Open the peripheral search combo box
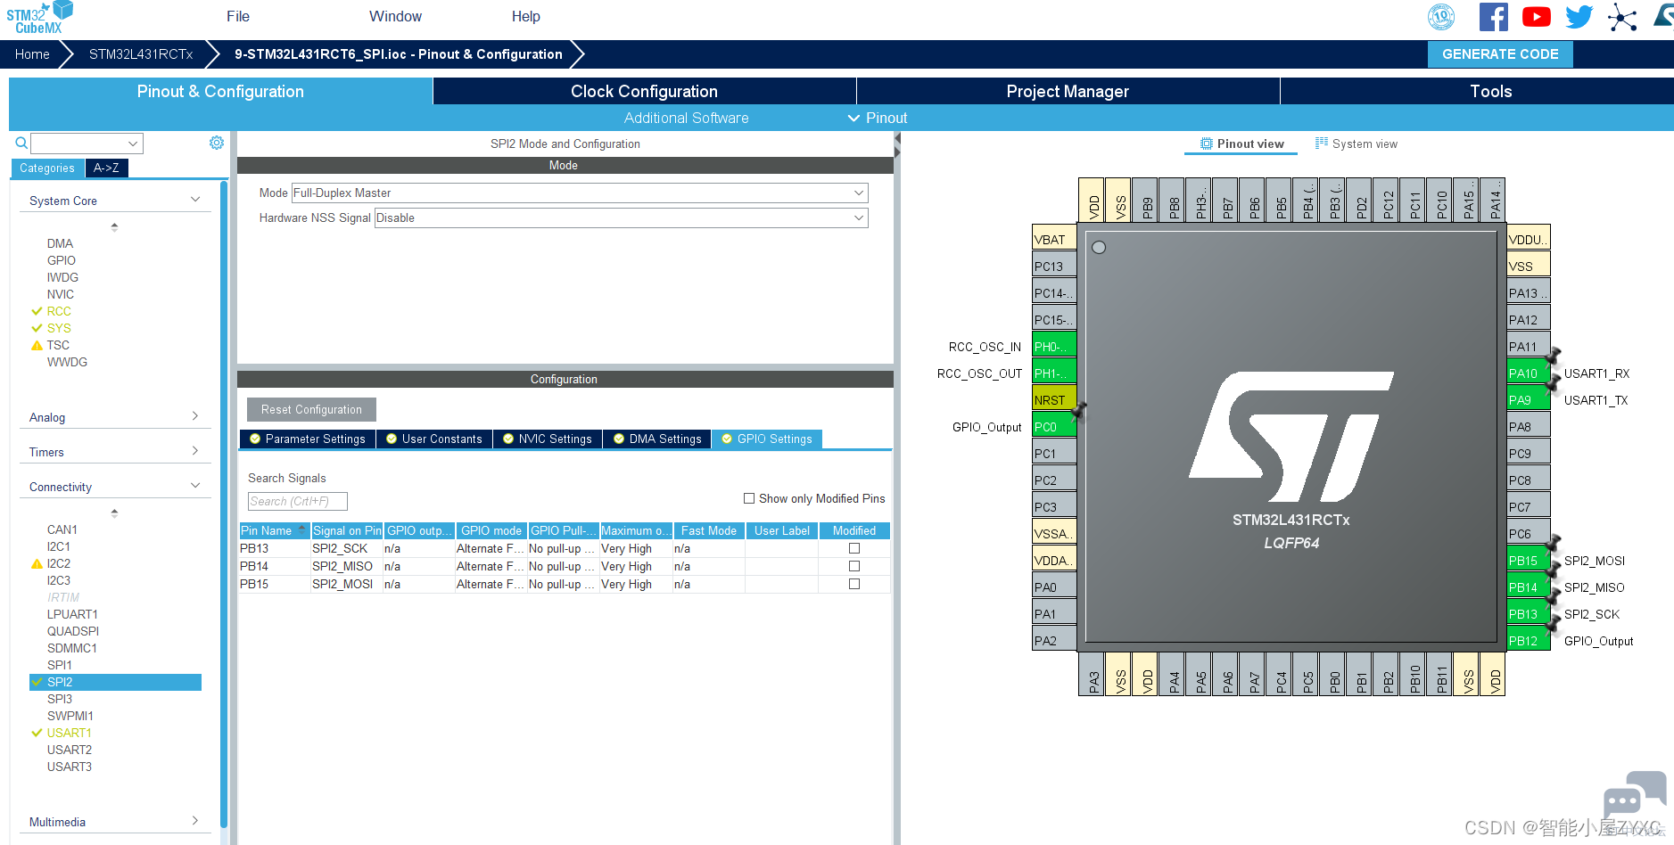 coord(87,144)
